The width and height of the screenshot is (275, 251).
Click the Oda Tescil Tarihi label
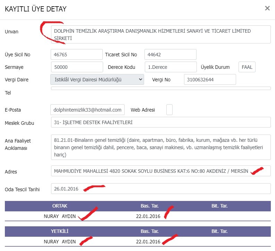22,189
